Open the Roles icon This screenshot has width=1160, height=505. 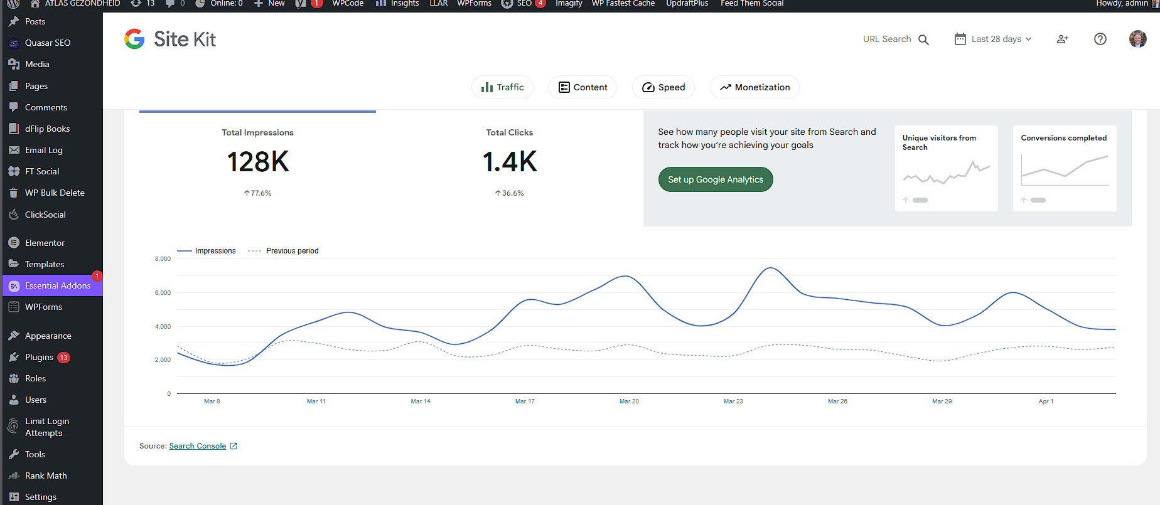click(14, 378)
